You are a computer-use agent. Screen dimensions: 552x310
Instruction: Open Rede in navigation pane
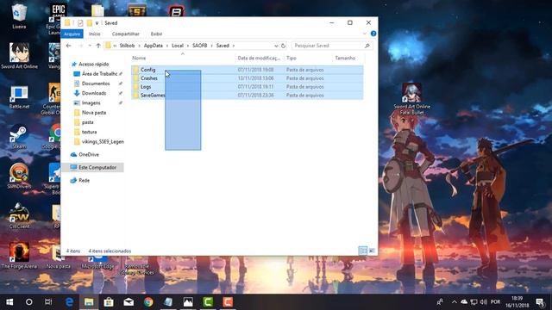tap(84, 180)
